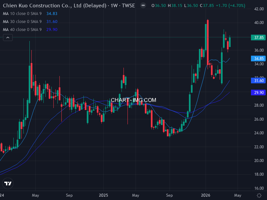The height and width of the screenshot is (200, 267).
Task: Open chart settings gear icon
Action: point(259,195)
